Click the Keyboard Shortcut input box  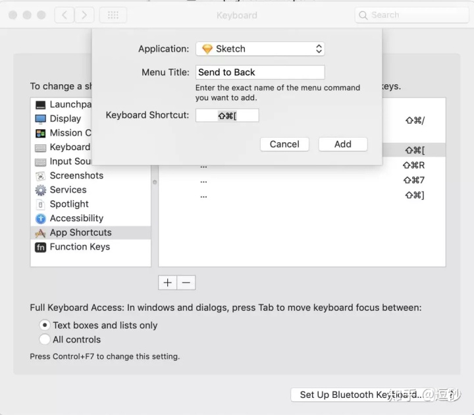[227, 115]
